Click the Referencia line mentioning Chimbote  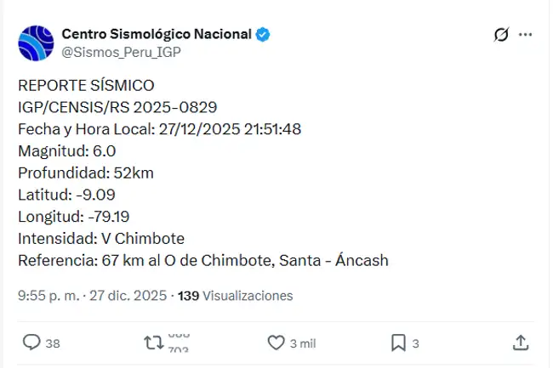202,260
